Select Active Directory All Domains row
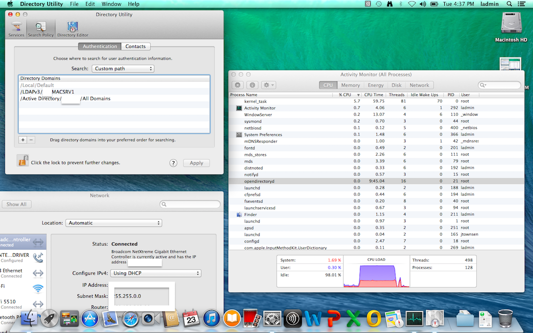Image resolution: width=533 pixels, height=333 pixels. pos(114,98)
